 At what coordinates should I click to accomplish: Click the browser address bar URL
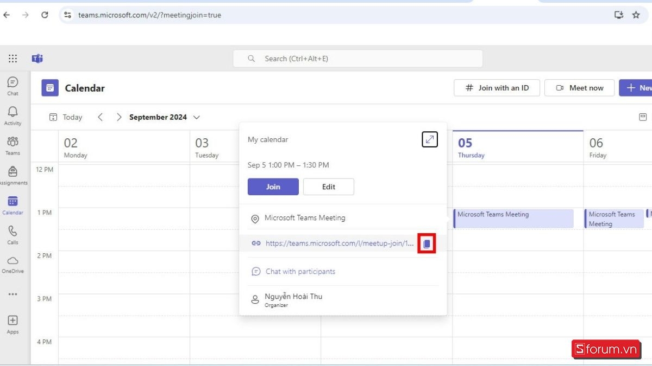point(149,15)
